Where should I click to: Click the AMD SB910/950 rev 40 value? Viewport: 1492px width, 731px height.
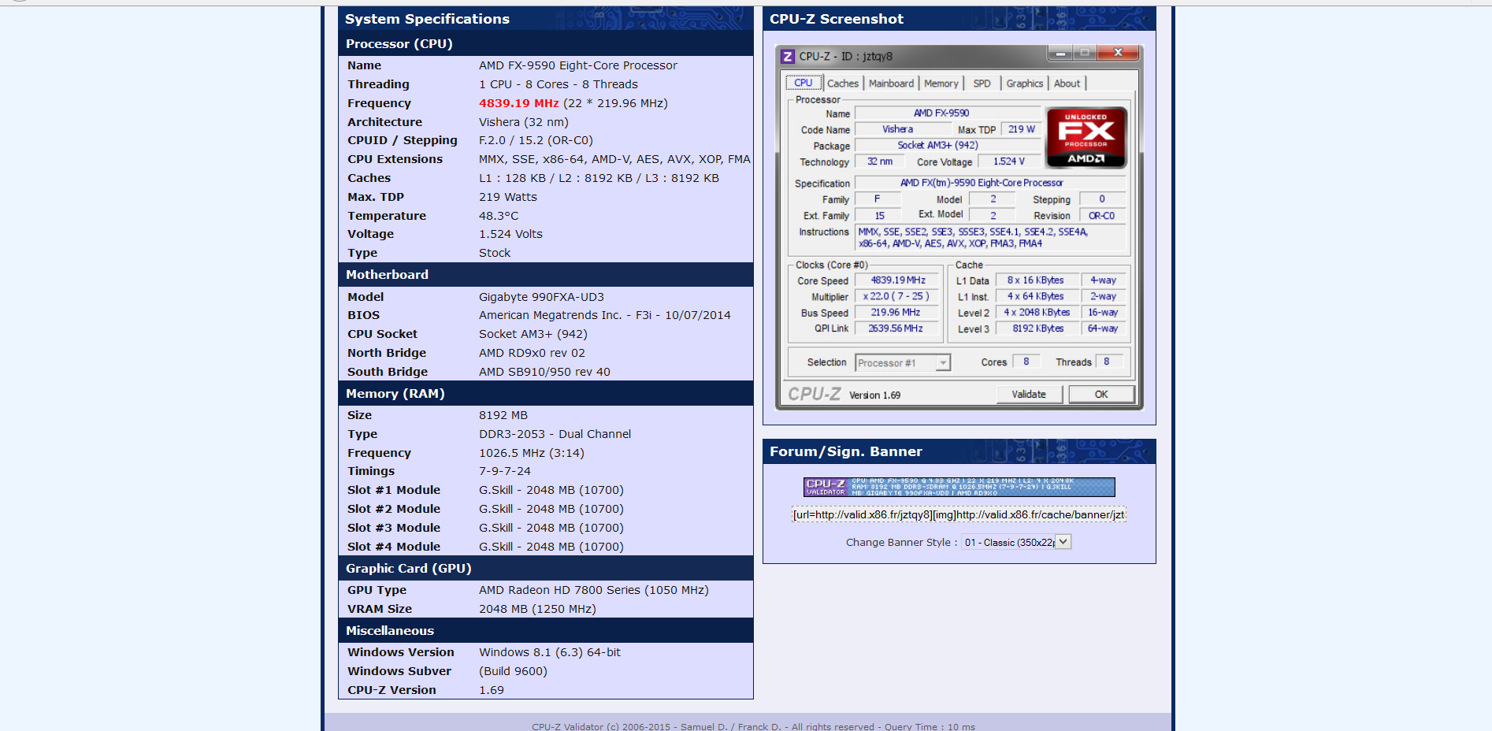coord(544,372)
